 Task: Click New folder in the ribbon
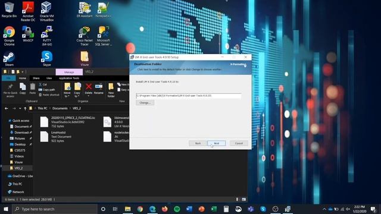[111, 90]
